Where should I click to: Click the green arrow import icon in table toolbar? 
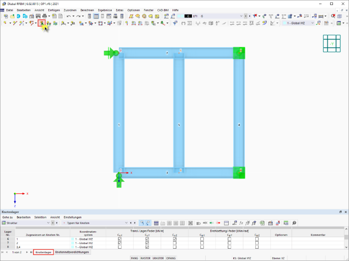211,223
